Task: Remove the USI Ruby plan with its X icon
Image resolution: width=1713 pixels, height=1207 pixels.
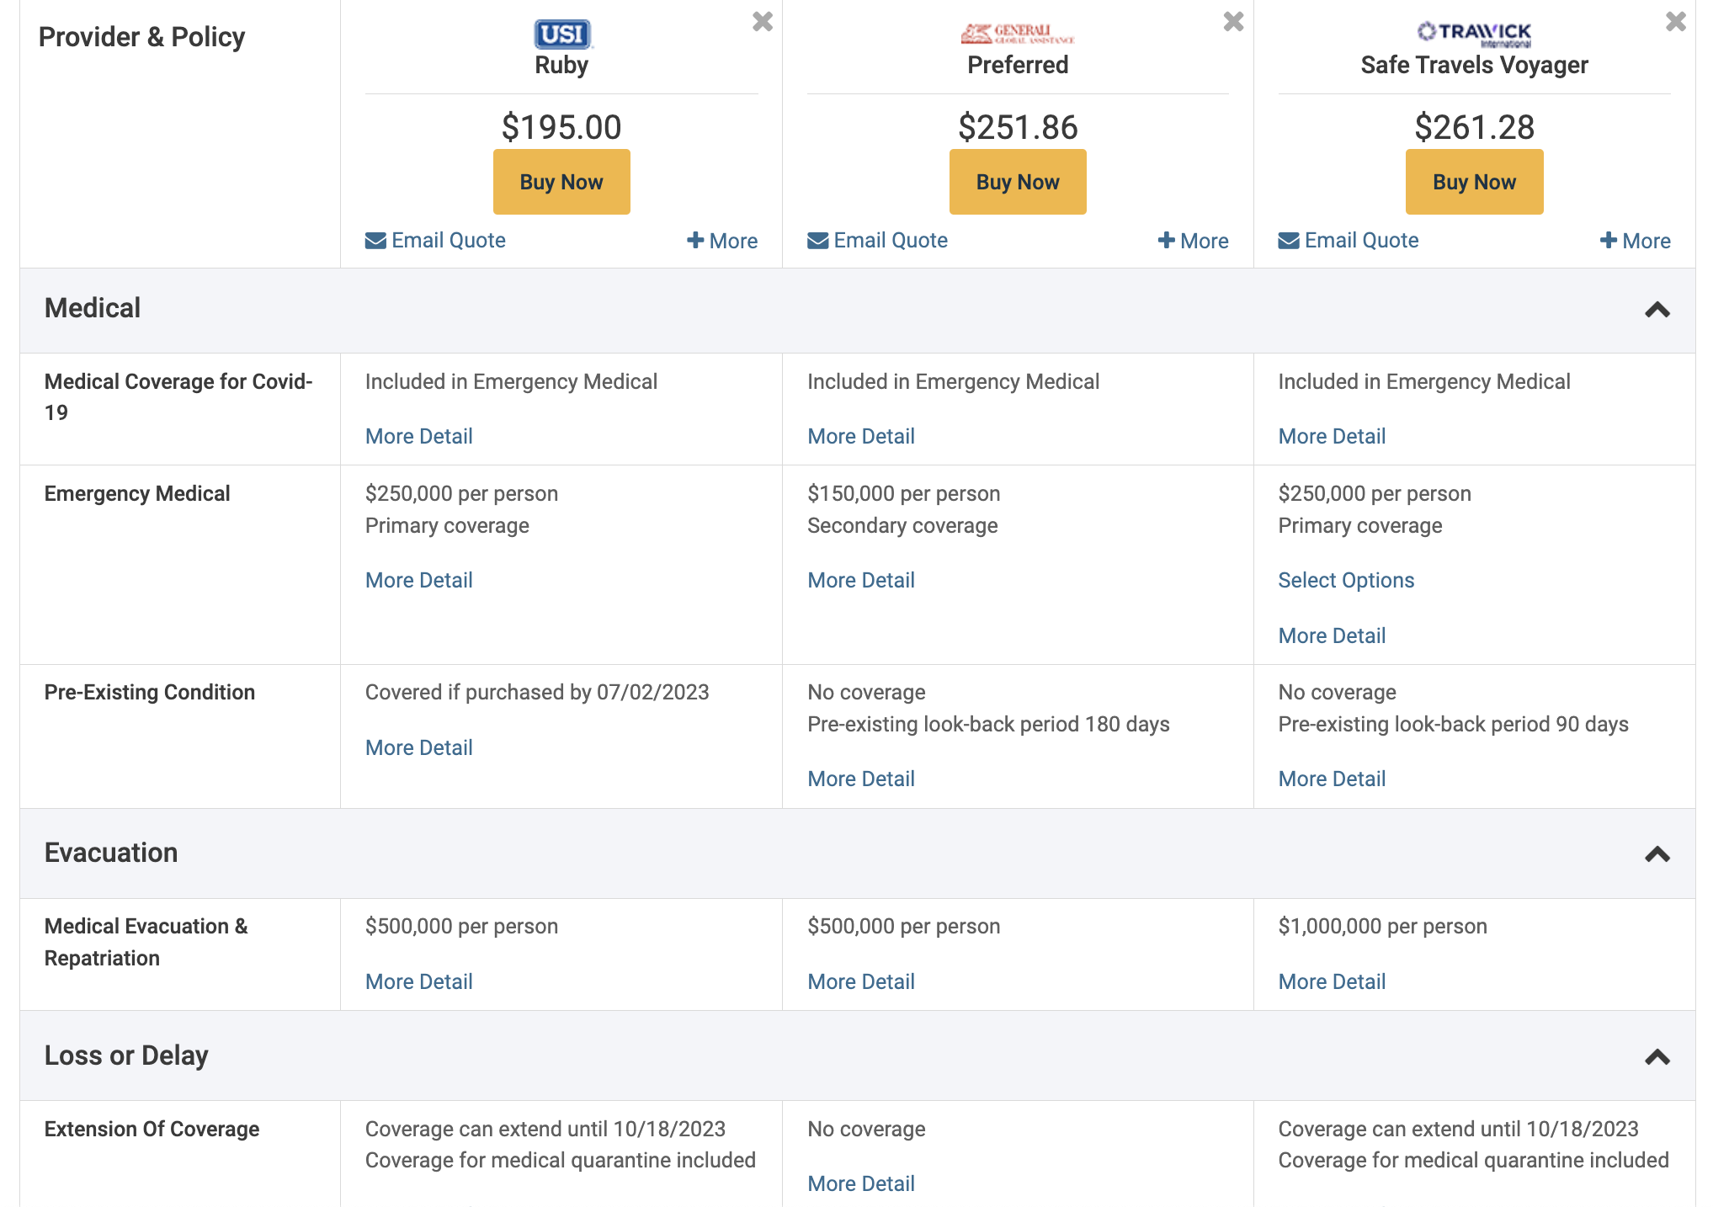Action: [762, 21]
